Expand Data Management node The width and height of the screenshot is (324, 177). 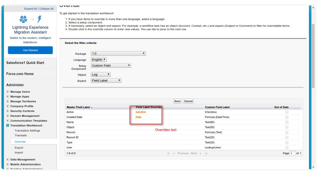tap(8, 159)
